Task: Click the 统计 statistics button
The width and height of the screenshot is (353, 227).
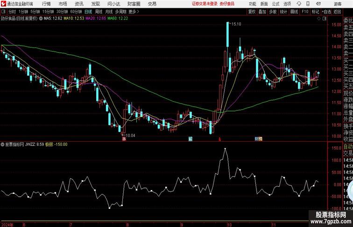Action: (283, 12)
